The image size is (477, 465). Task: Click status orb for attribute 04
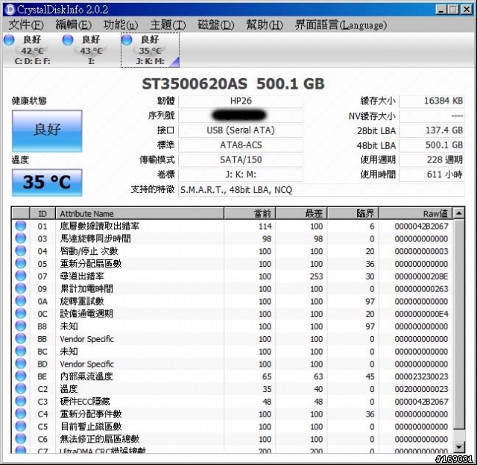tap(21, 251)
